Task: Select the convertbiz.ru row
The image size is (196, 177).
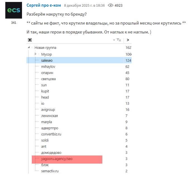Action: [51, 134]
